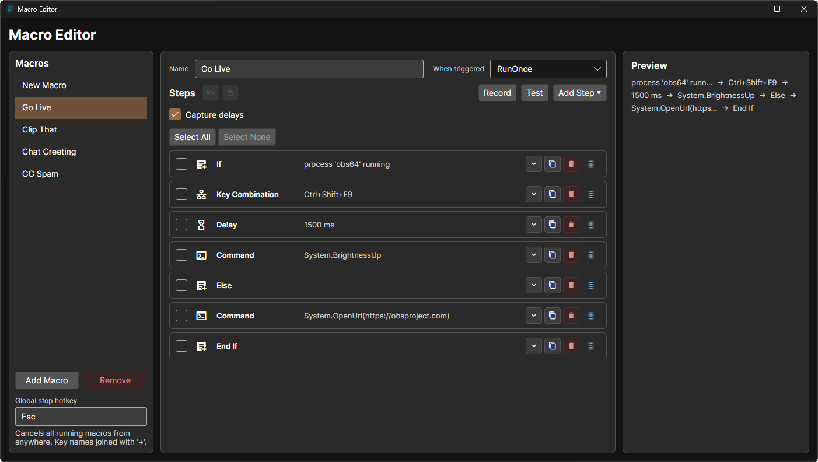Select the Clip That macro

click(81, 129)
